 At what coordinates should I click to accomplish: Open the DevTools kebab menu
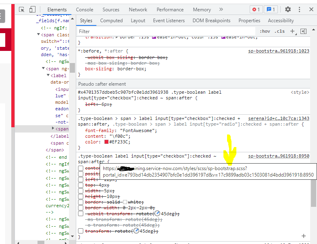pyautogui.click(x=300, y=9)
